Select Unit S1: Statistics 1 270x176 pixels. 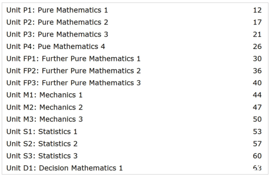42,131
